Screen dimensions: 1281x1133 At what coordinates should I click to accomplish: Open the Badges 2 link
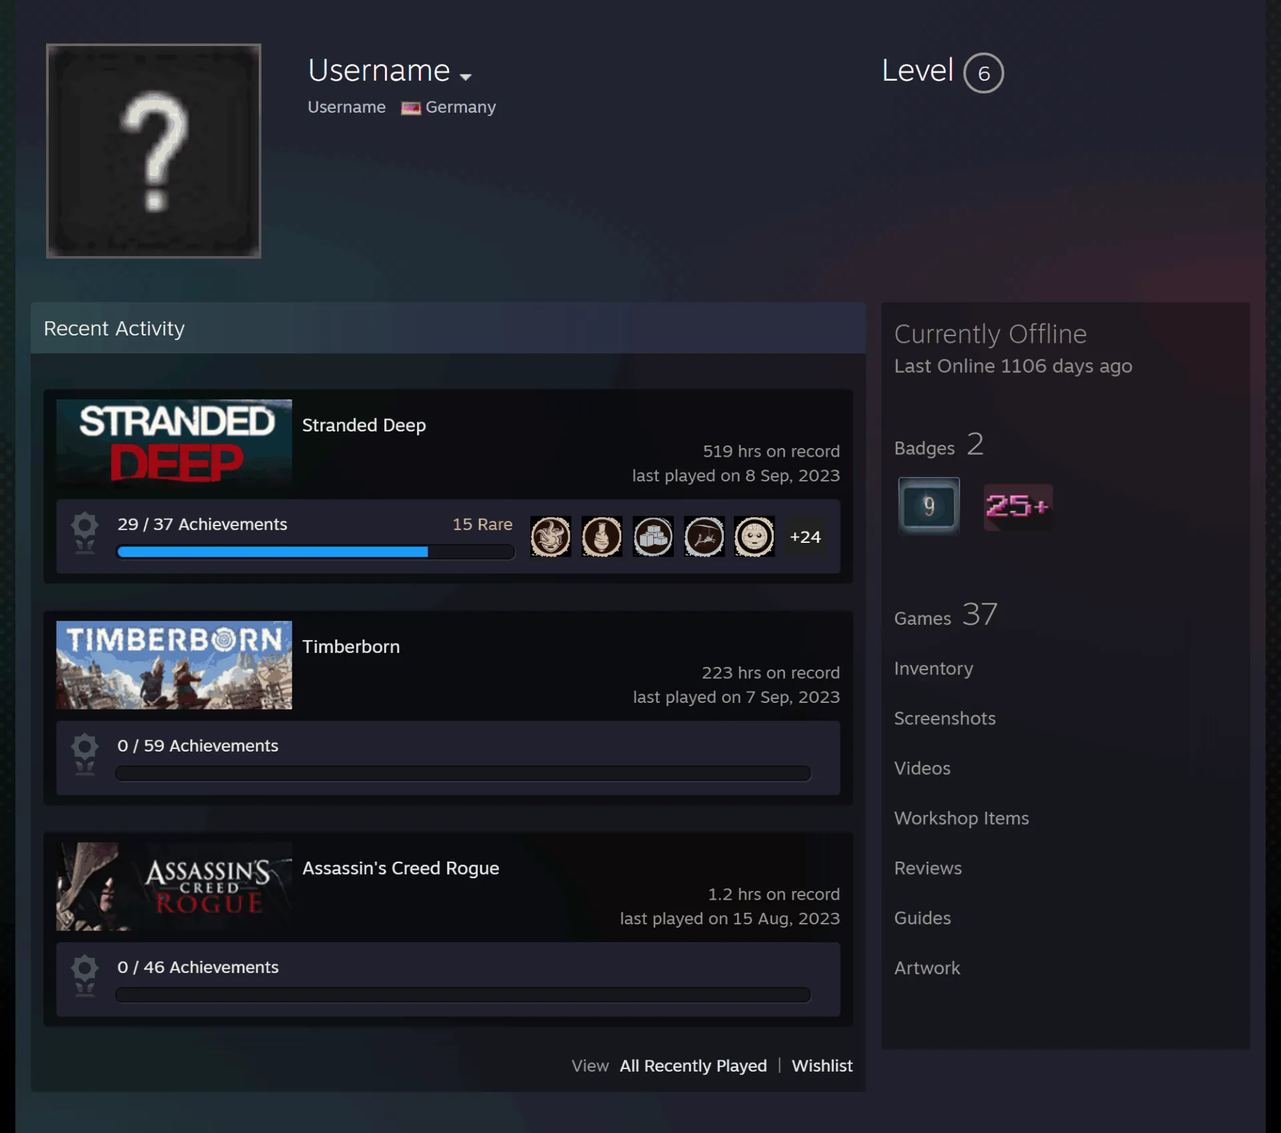pos(939,445)
